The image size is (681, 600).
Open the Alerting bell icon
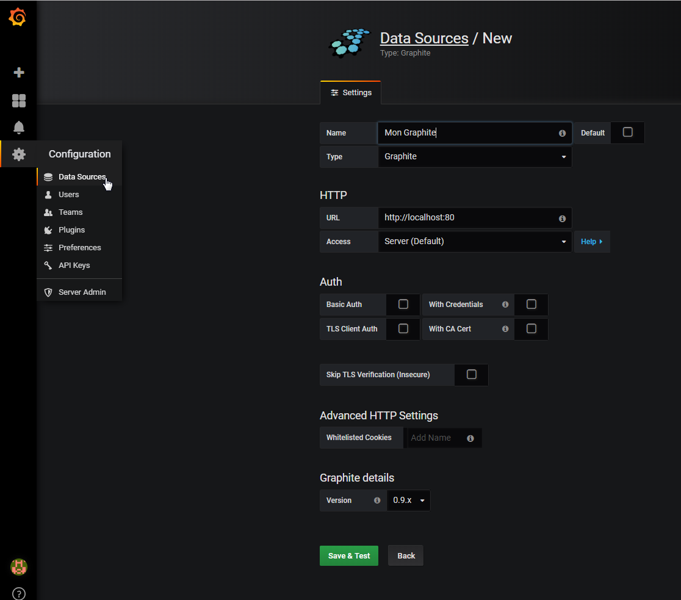[x=19, y=127]
